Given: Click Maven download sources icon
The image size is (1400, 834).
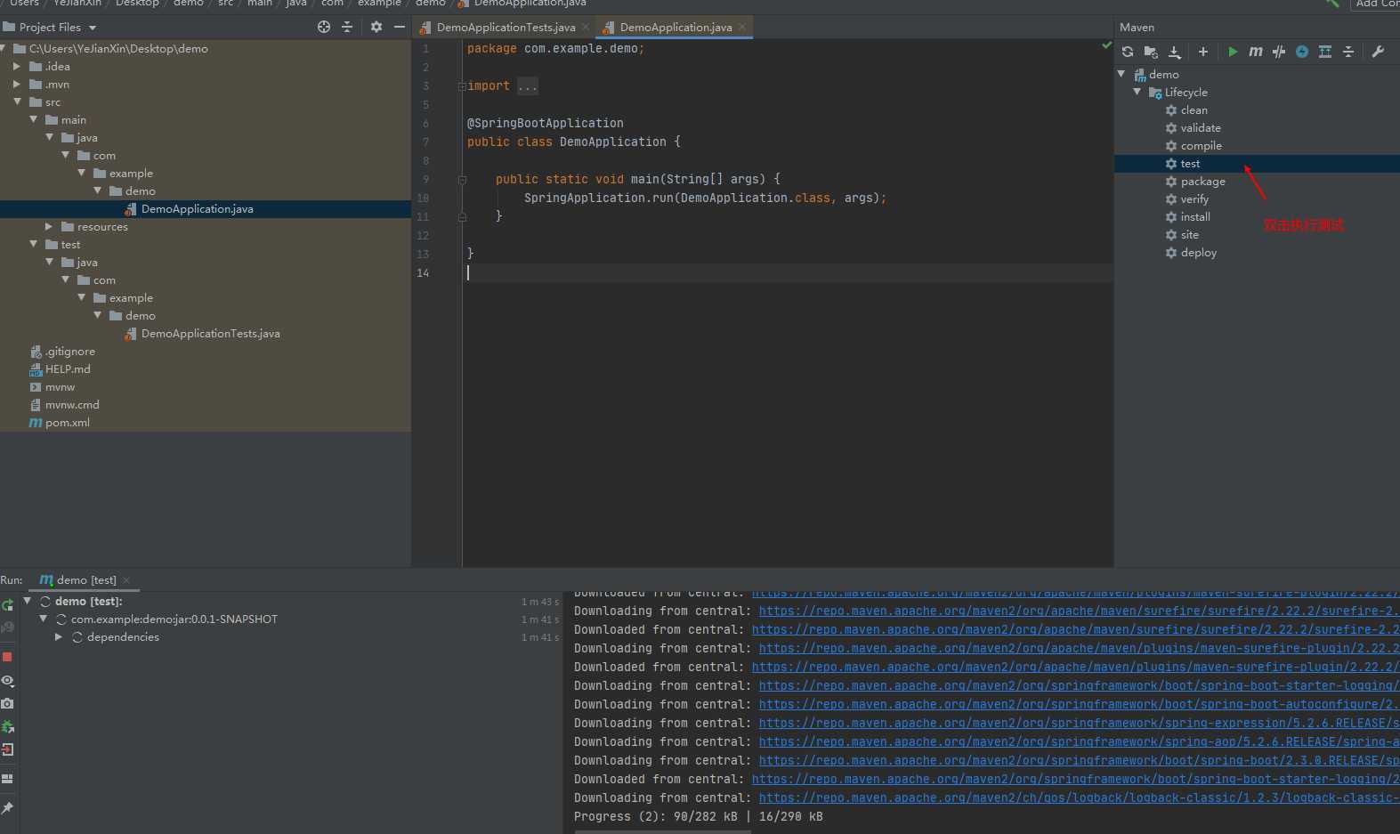Looking at the screenshot, I should point(1175,52).
